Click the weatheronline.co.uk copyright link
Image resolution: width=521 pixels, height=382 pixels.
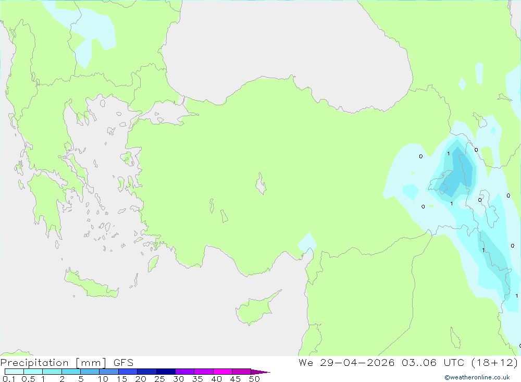(477, 377)
